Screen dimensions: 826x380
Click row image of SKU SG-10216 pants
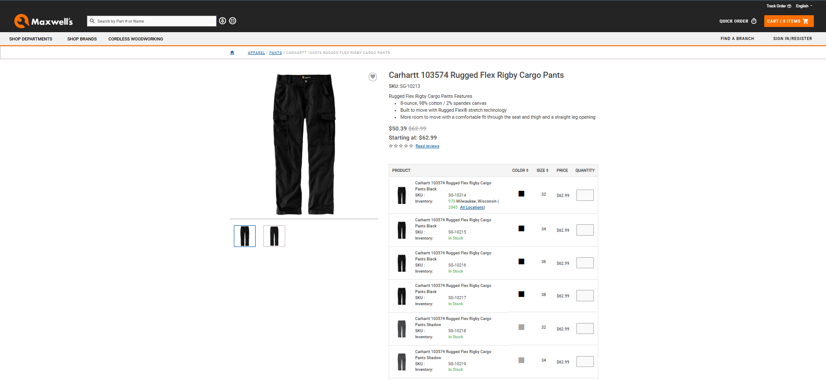(402, 263)
